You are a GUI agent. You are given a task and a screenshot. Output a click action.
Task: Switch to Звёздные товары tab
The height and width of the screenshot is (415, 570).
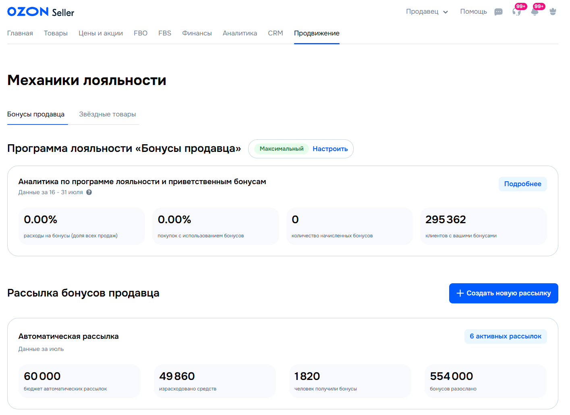coord(108,114)
